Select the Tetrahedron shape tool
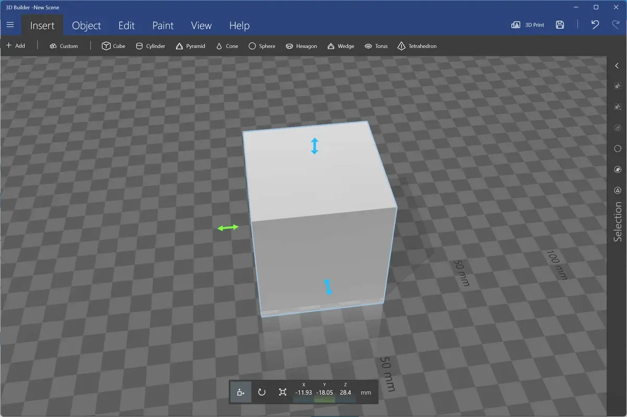 pyautogui.click(x=416, y=46)
